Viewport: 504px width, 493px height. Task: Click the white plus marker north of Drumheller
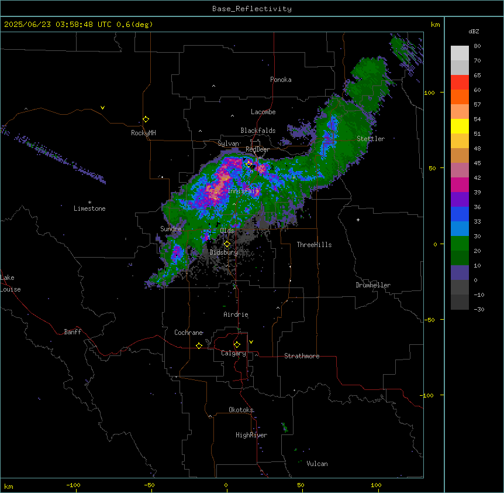358,220
